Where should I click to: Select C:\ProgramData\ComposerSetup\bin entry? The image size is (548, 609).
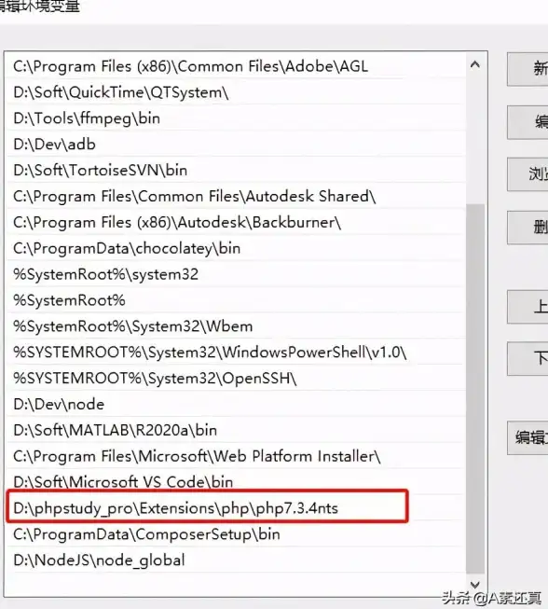(236, 534)
